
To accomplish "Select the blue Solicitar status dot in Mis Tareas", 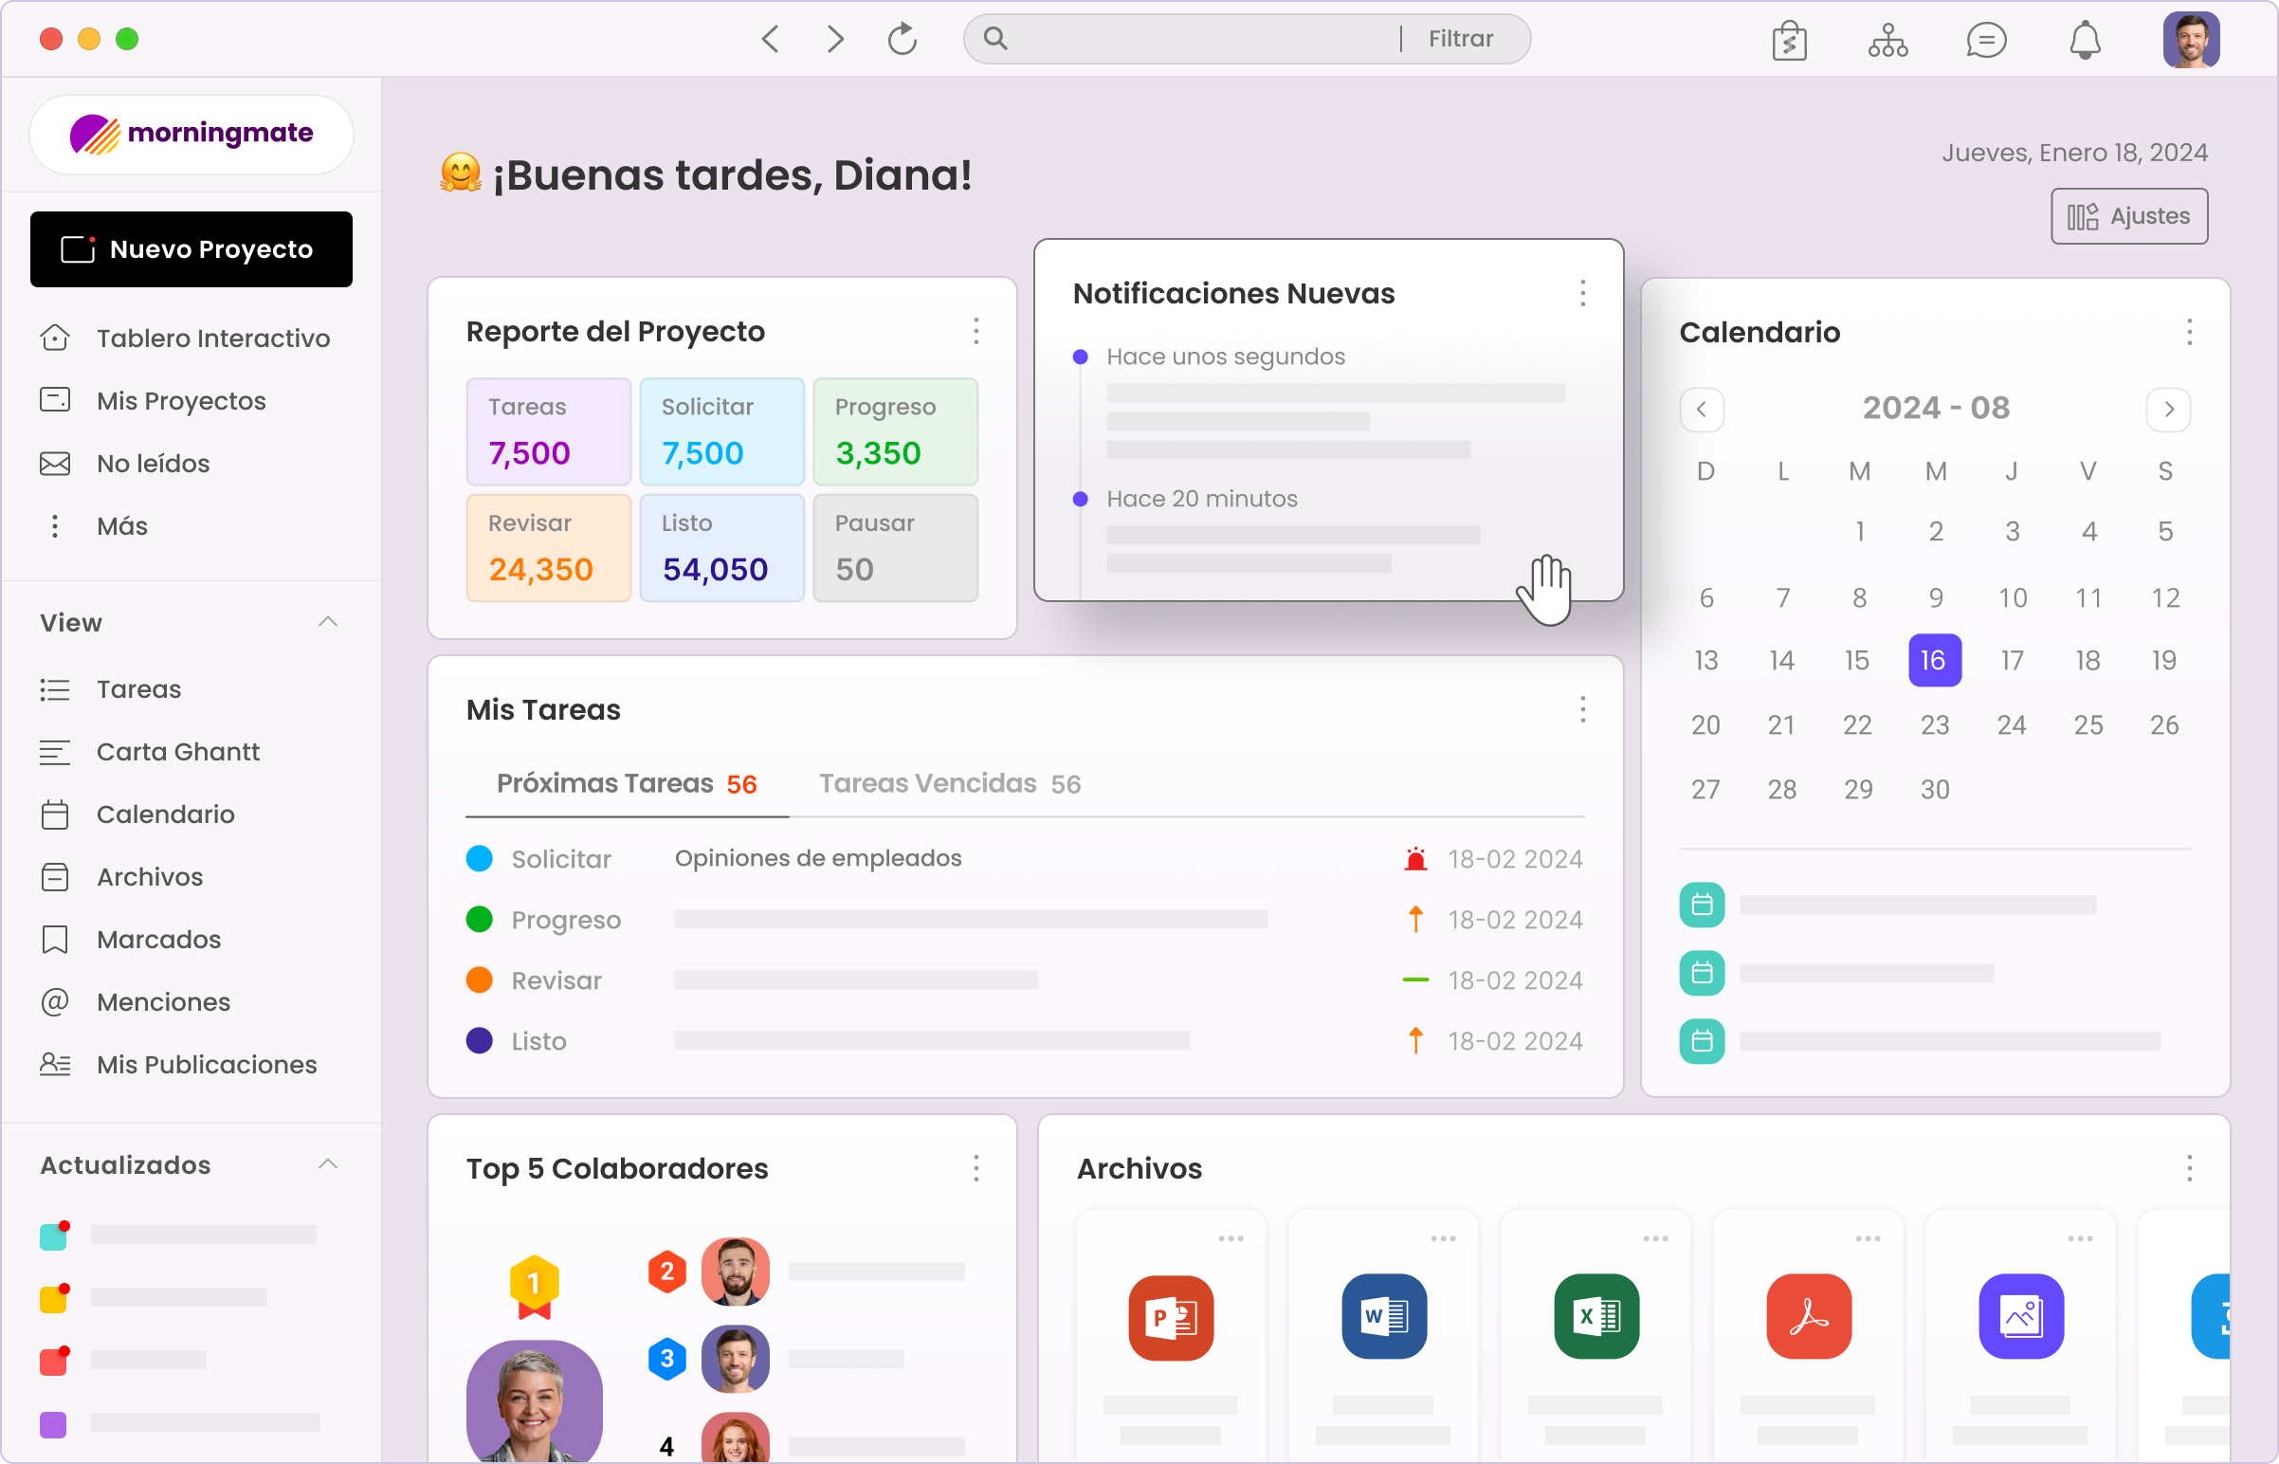I will point(479,858).
